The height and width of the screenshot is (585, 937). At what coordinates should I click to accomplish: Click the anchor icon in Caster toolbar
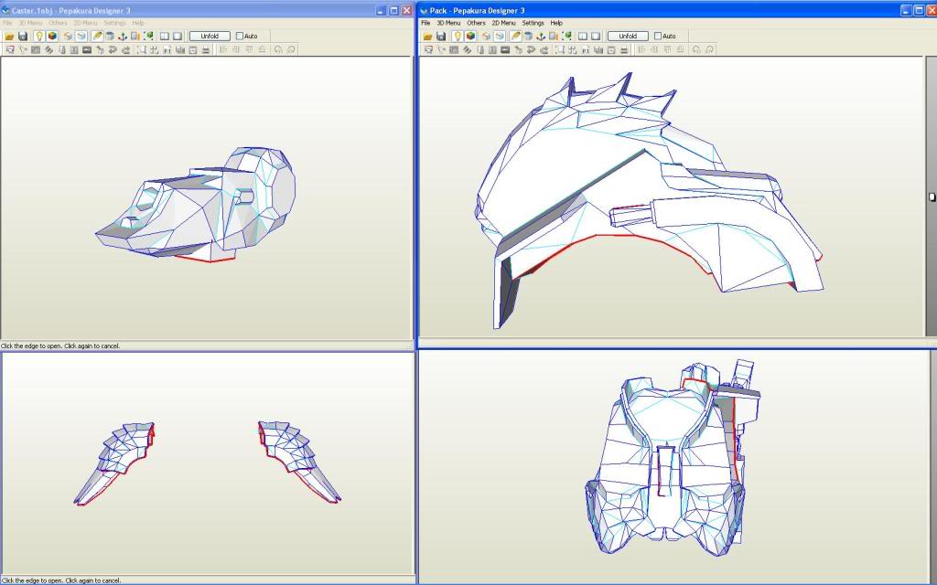tap(122, 36)
